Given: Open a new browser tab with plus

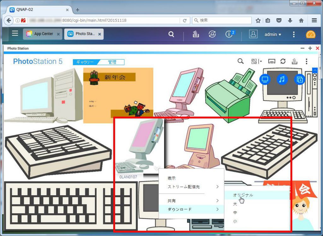Looking at the screenshot, I should point(78,10).
